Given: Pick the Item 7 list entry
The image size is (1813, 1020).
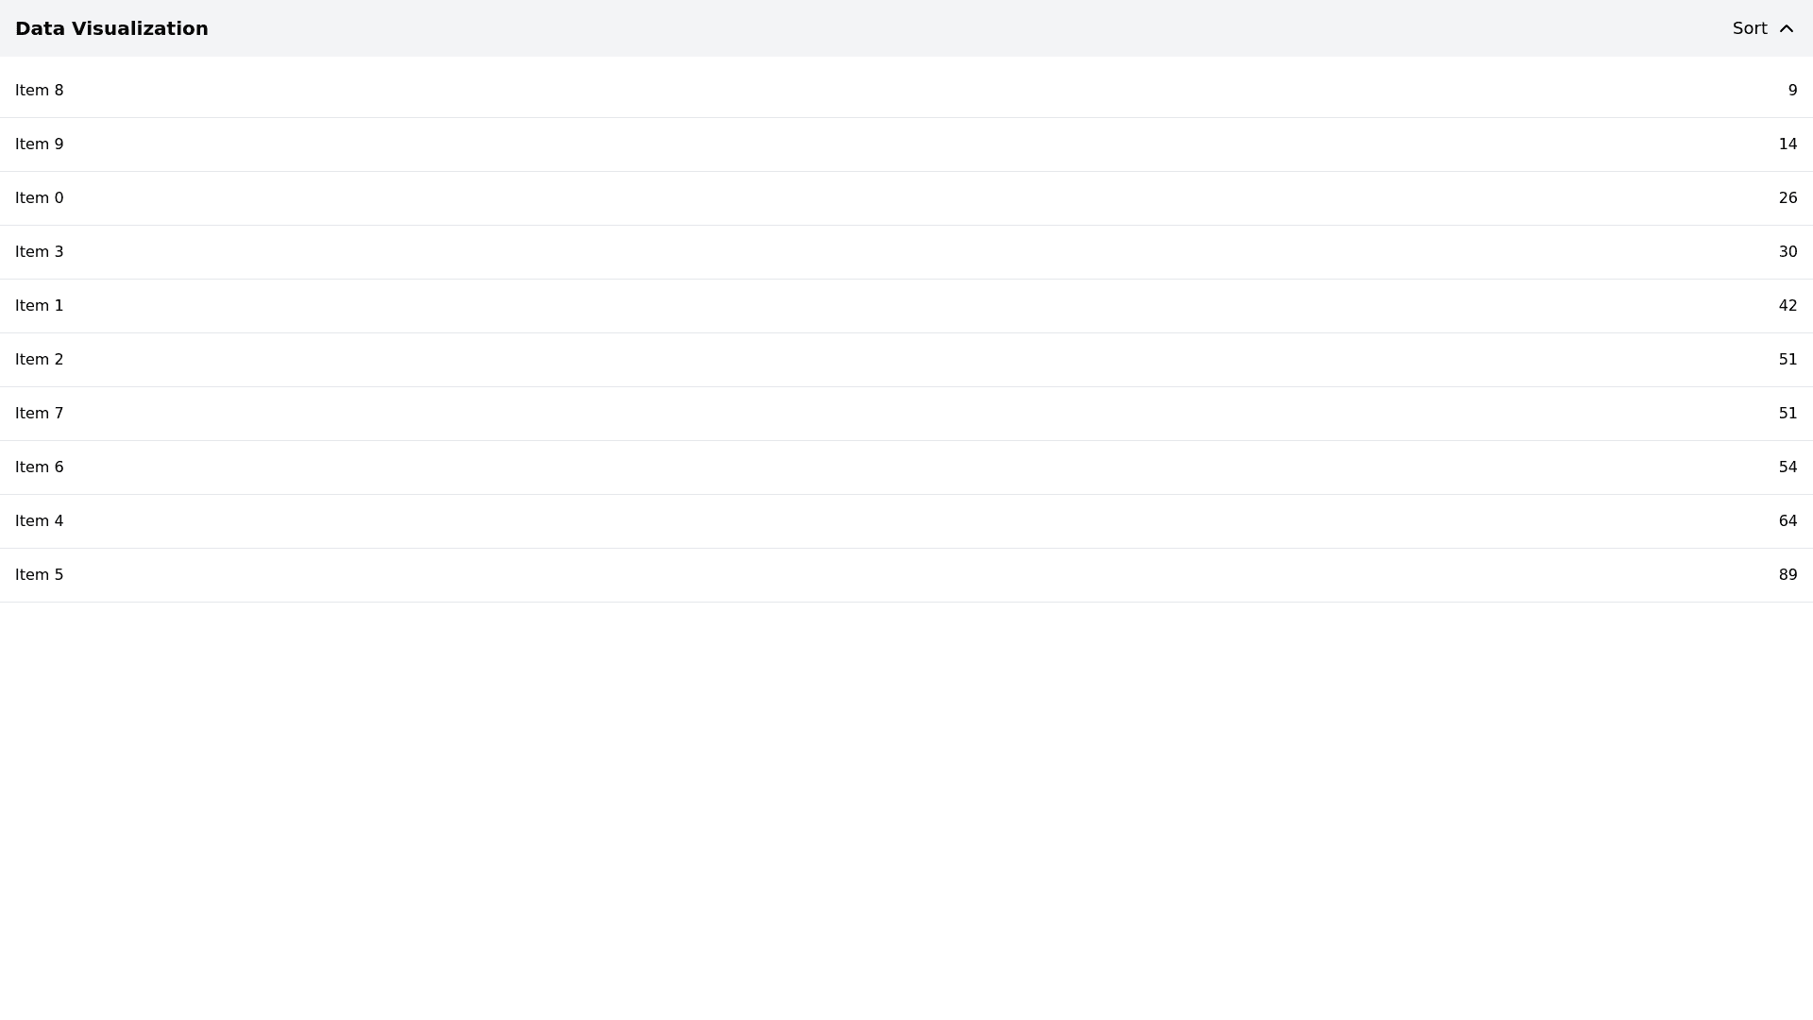Looking at the screenshot, I should tap(40, 414).
